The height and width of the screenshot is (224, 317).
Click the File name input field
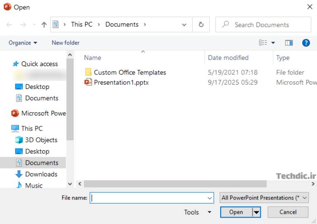(x=148, y=198)
